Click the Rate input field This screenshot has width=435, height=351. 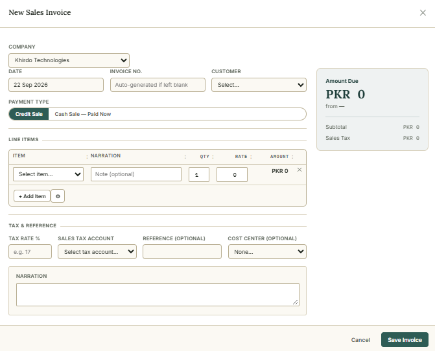pyautogui.click(x=232, y=175)
